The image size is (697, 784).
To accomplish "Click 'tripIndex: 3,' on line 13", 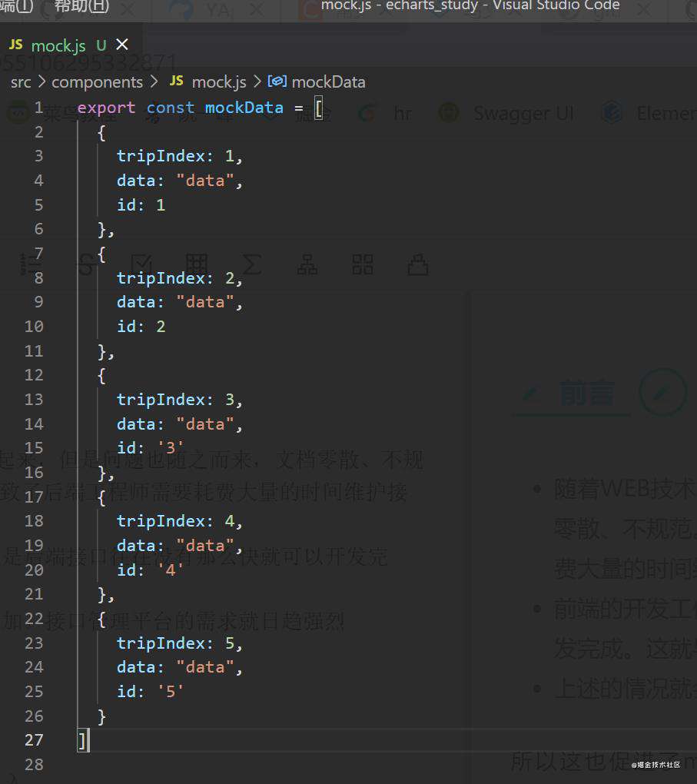I will coord(180,400).
